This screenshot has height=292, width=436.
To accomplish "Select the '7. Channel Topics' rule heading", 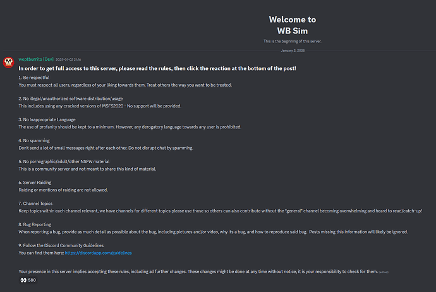I will 35,204.
